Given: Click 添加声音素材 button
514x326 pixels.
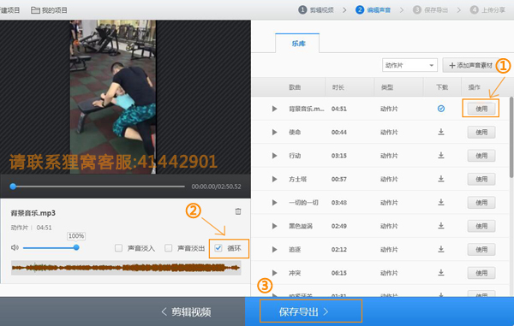Looking at the screenshot, I should [470, 66].
